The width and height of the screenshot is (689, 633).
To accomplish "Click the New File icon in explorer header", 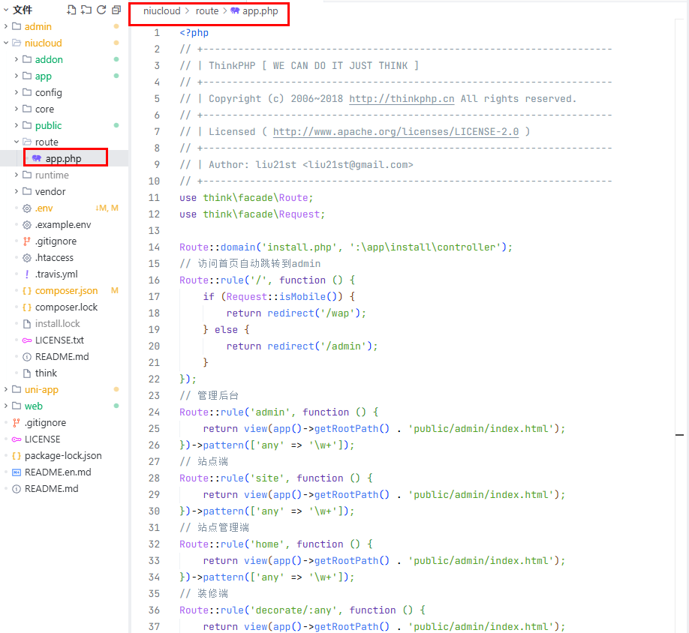I will 71,10.
